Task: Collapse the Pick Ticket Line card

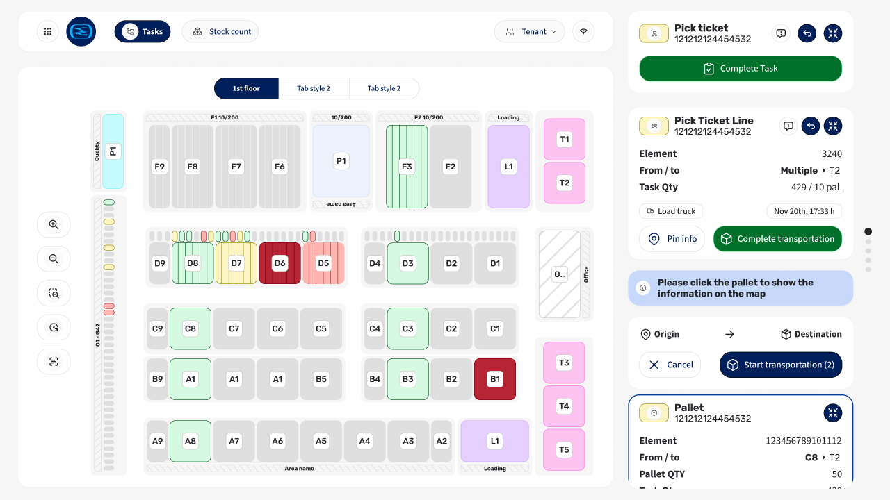Action: pyautogui.click(x=833, y=126)
